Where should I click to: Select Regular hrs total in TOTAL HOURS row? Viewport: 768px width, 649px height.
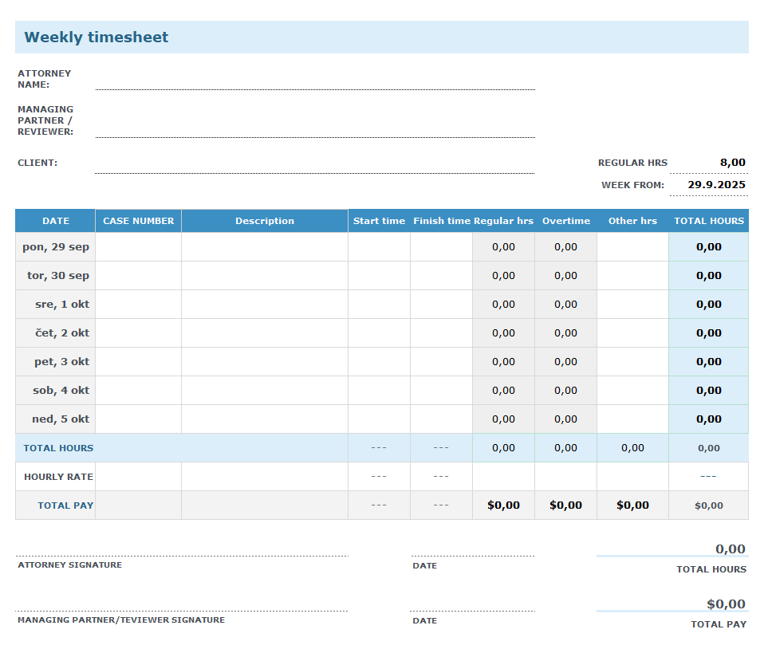503,448
